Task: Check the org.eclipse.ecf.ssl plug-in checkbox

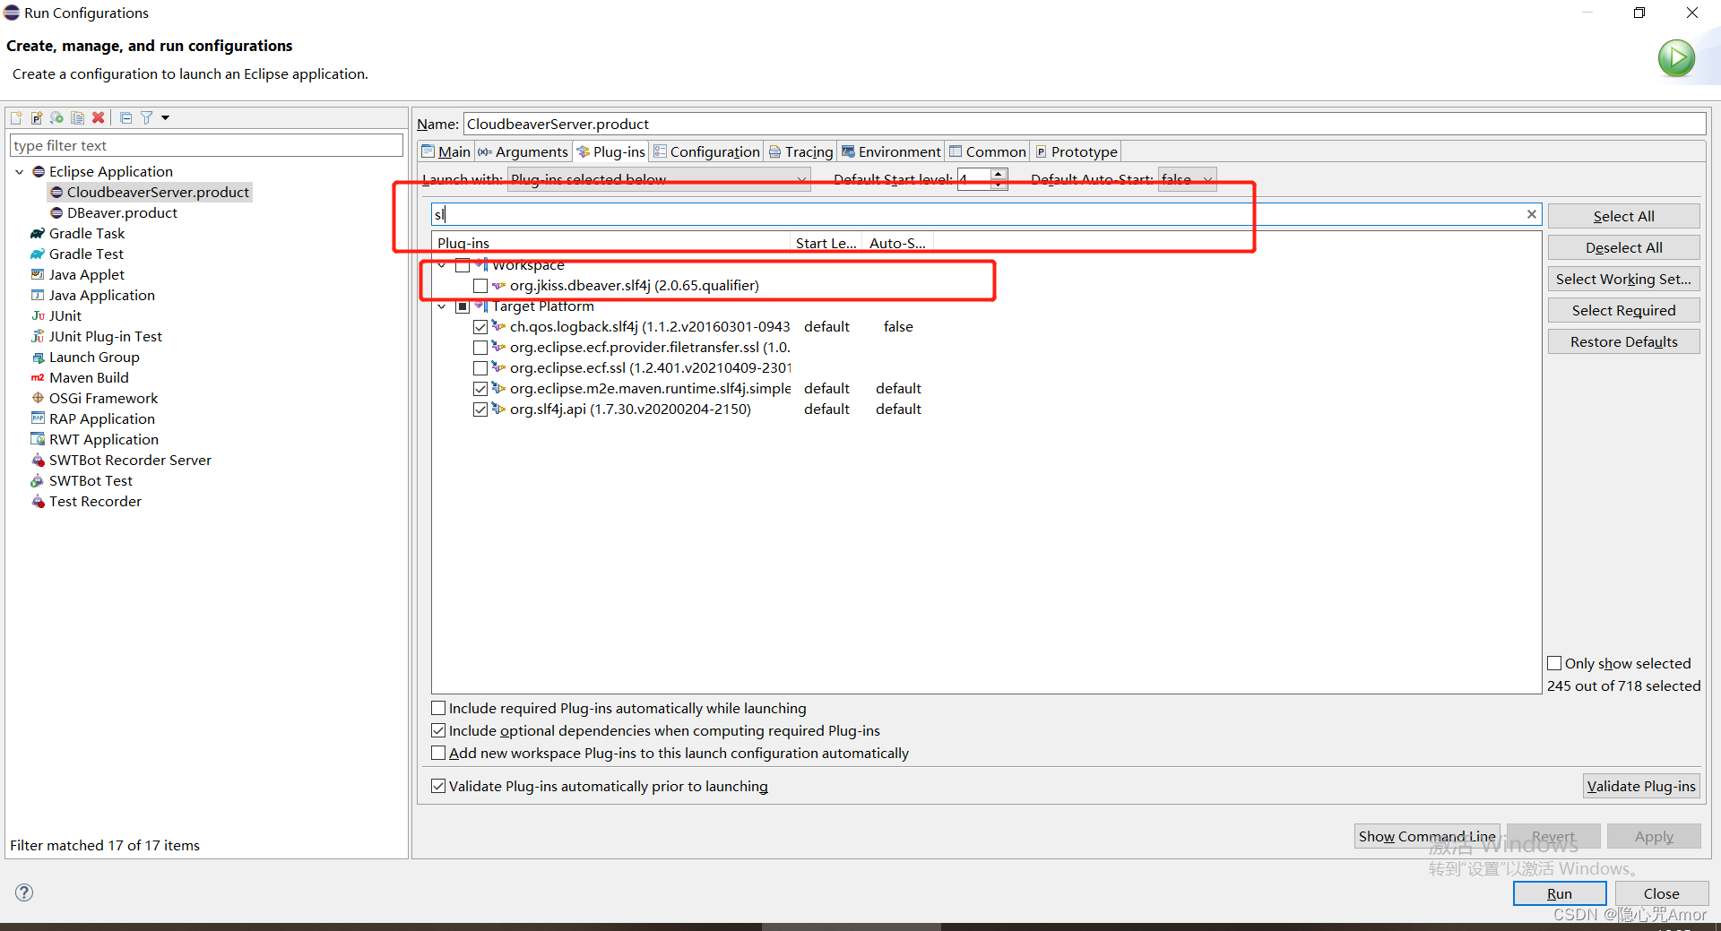Action: 480,368
